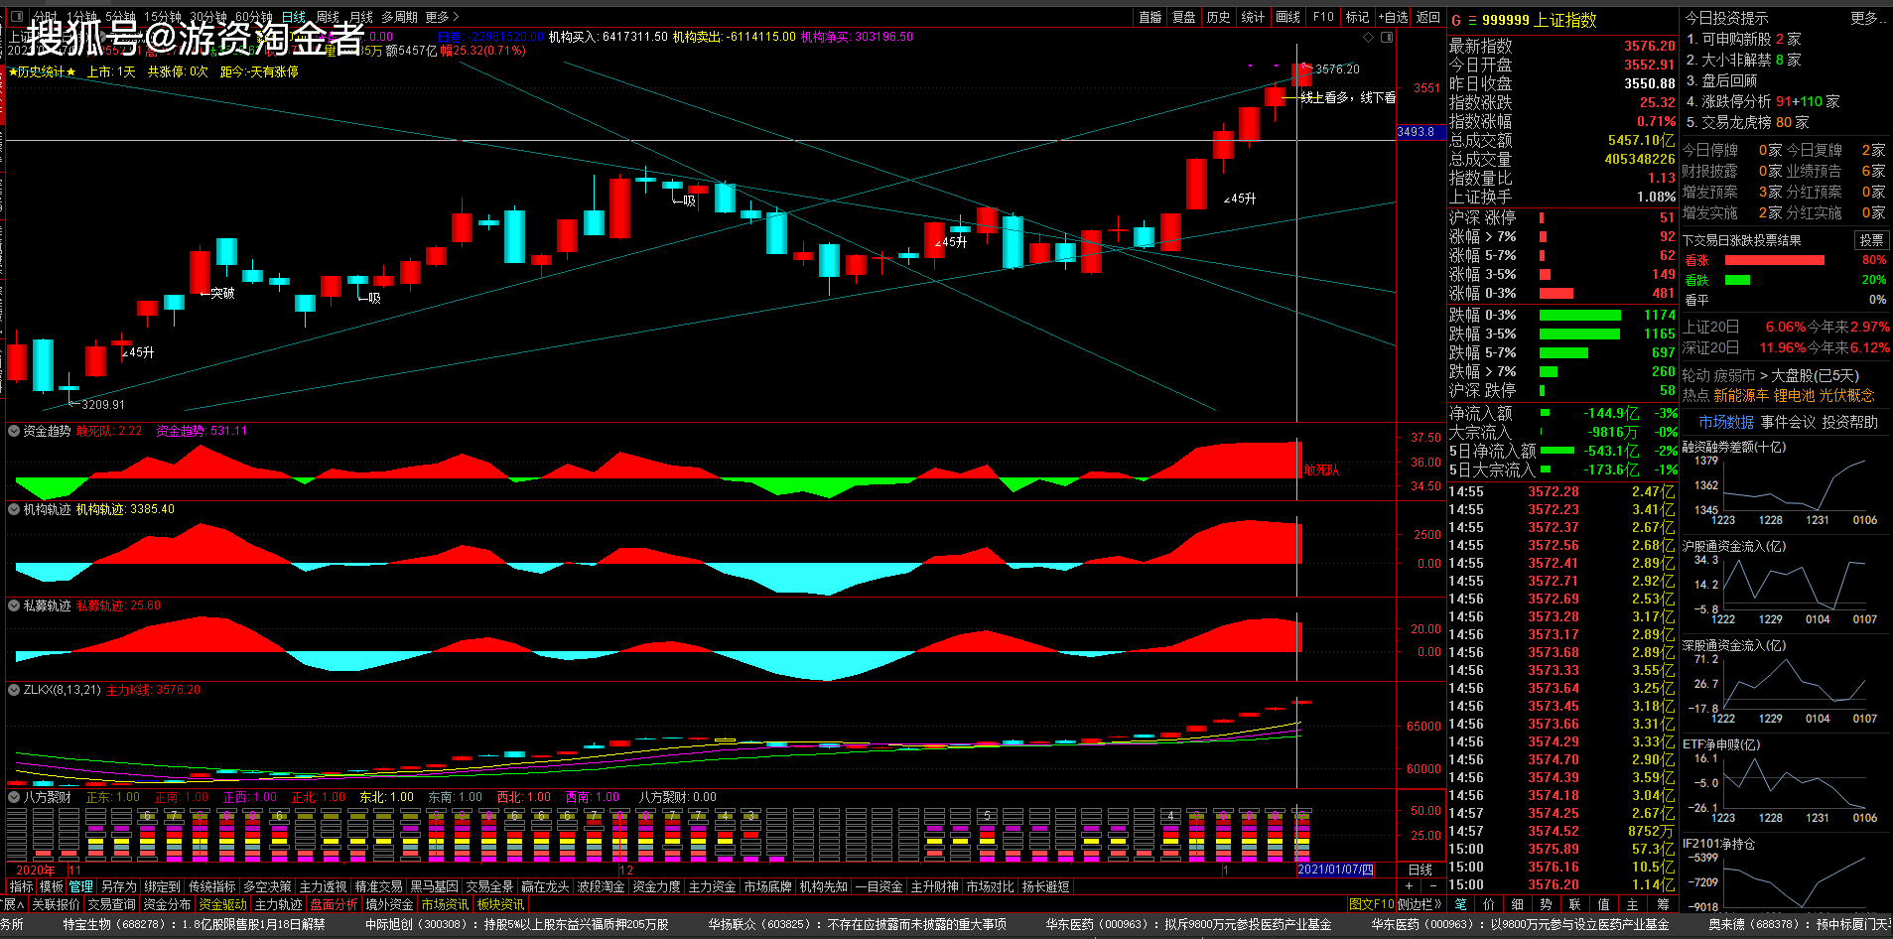
Task: Click the 复盘 toolbar button
Action: [1183, 17]
